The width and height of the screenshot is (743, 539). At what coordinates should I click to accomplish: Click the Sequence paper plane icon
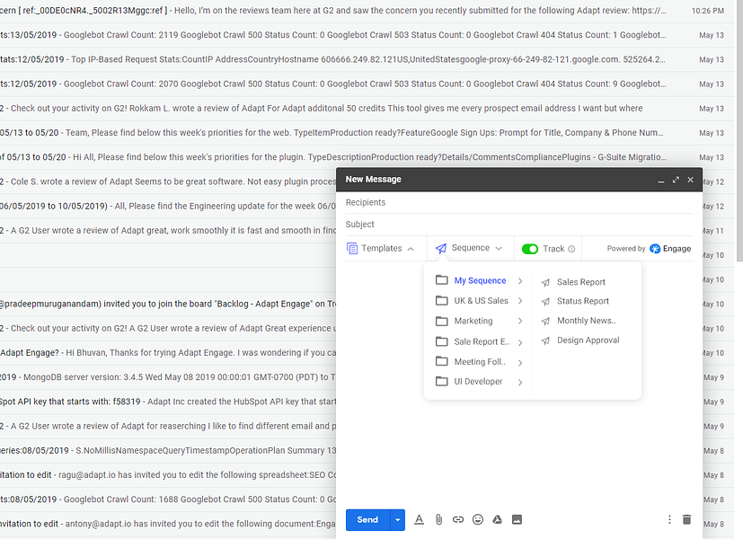tap(441, 248)
